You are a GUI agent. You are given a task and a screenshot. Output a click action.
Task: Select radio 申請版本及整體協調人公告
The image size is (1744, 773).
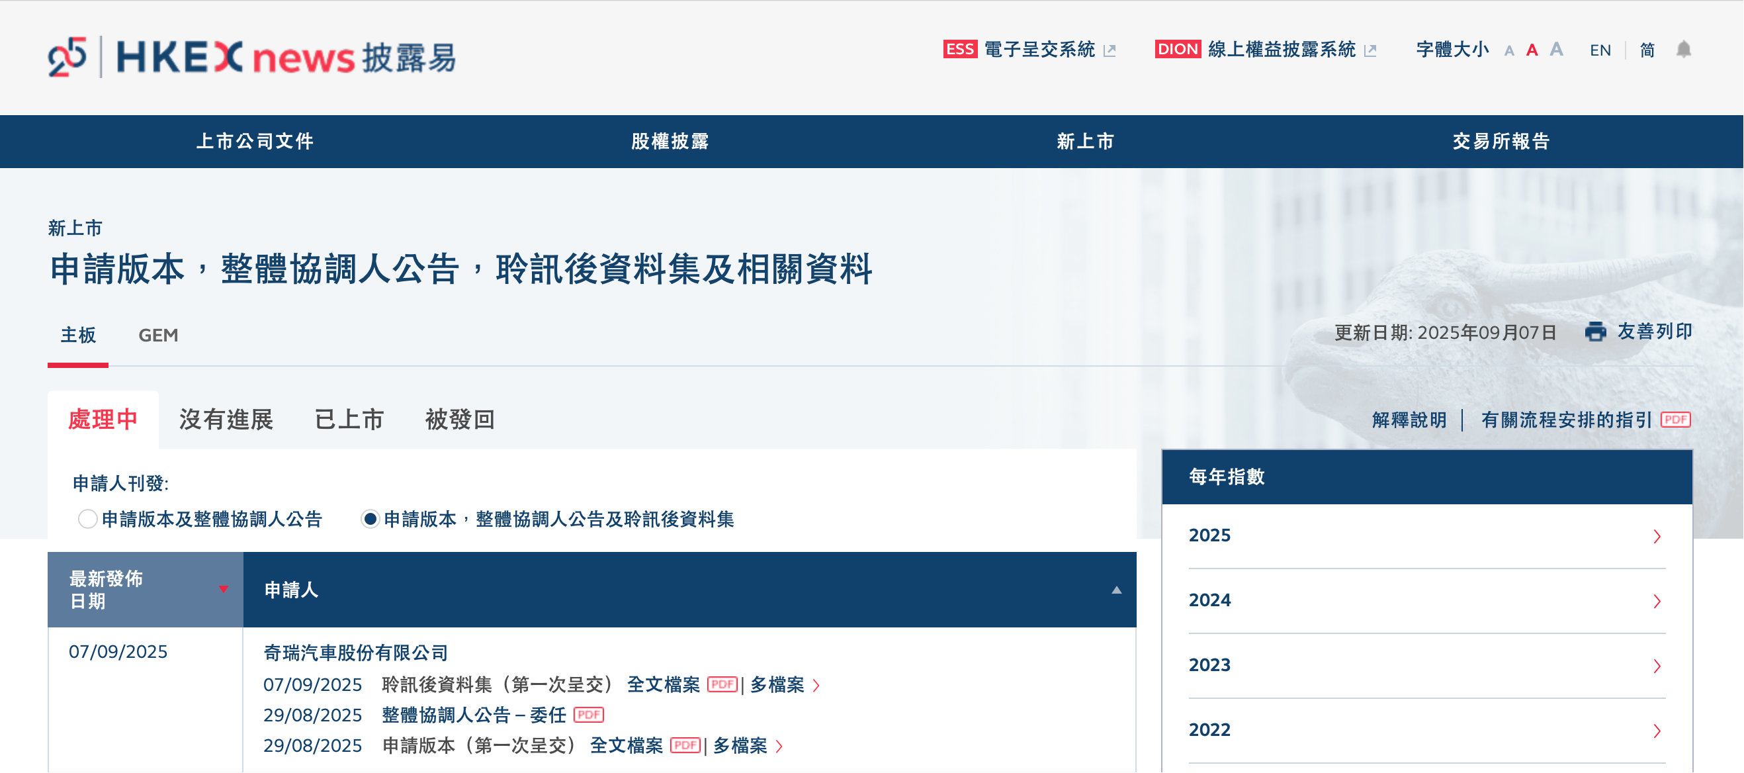click(87, 520)
